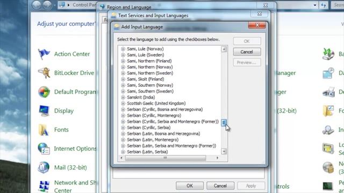344x193 pixels.
Task: Expand Serbian (Cyrillic, Montenegro) node
Action: [x=123, y=116]
